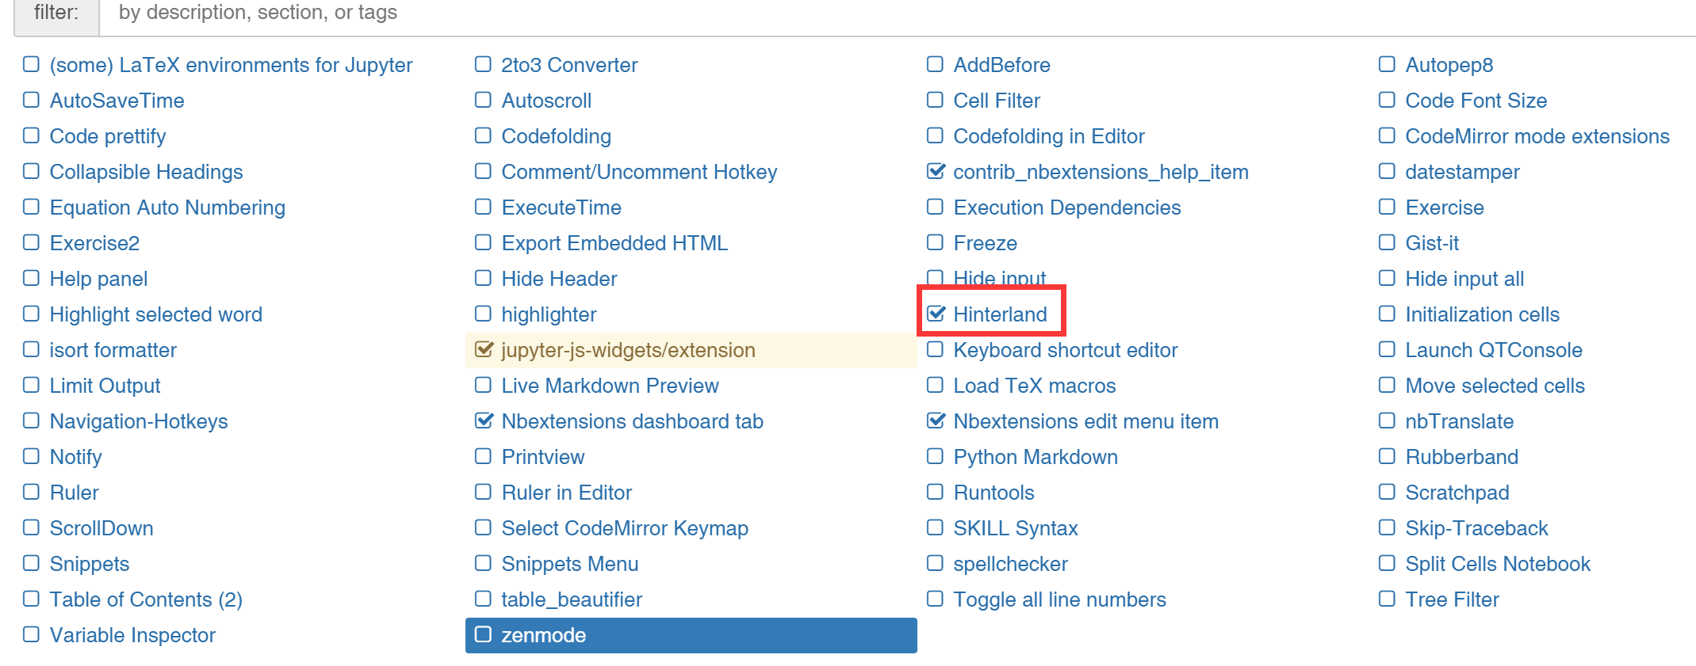Viewport: 1696px width, 666px height.
Task: Open the spellchecker extension link
Action: point(1010,564)
